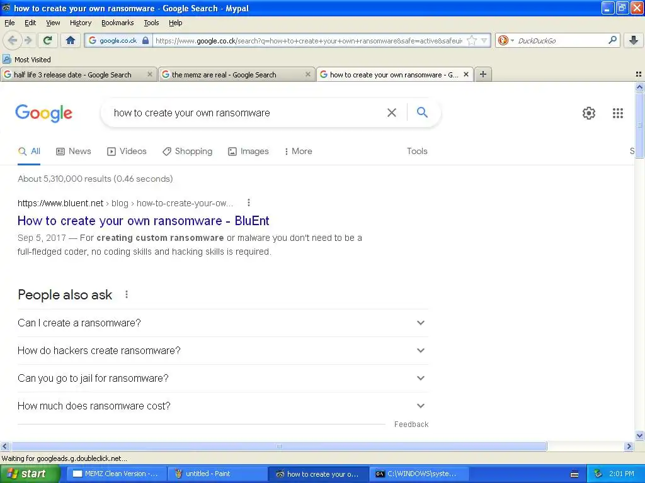Image resolution: width=645 pixels, height=483 pixels.
Task: Switch to MEMZ Clean Version taskbar window
Action: click(x=116, y=474)
